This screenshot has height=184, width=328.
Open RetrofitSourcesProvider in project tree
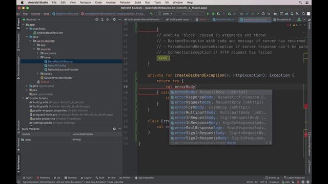click(63, 70)
